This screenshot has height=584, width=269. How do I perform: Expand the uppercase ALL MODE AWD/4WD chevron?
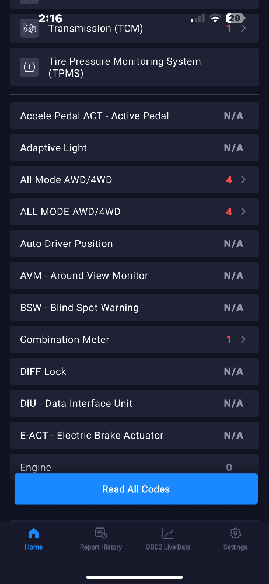243,211
